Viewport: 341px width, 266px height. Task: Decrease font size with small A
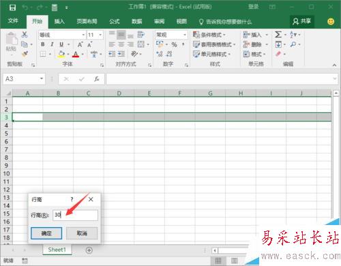(x=90, y=44)
